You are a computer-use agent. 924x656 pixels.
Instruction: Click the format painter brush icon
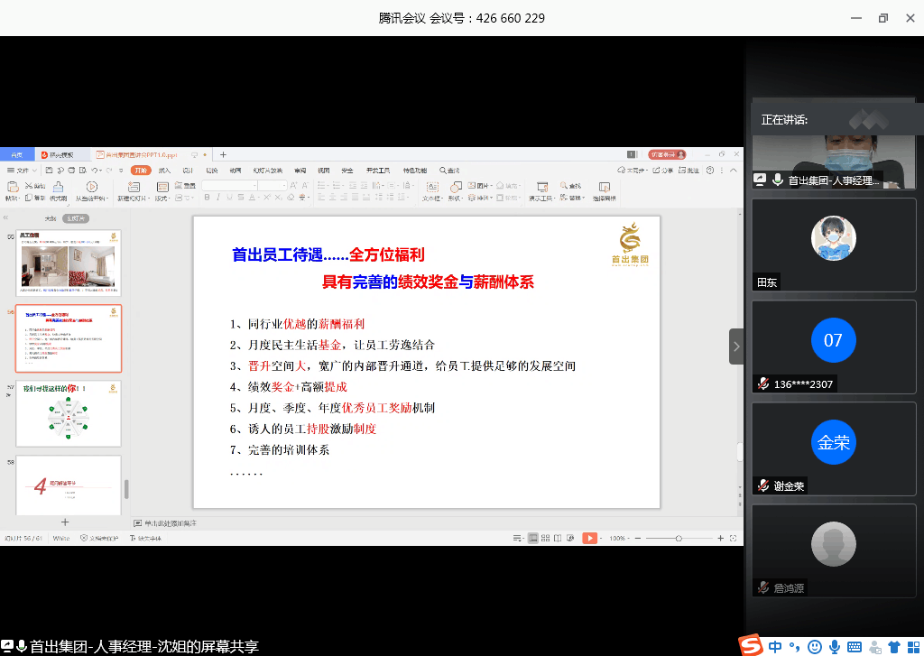[x=58, y=187]
